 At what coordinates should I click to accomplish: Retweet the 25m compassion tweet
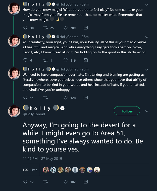point(45,98)
